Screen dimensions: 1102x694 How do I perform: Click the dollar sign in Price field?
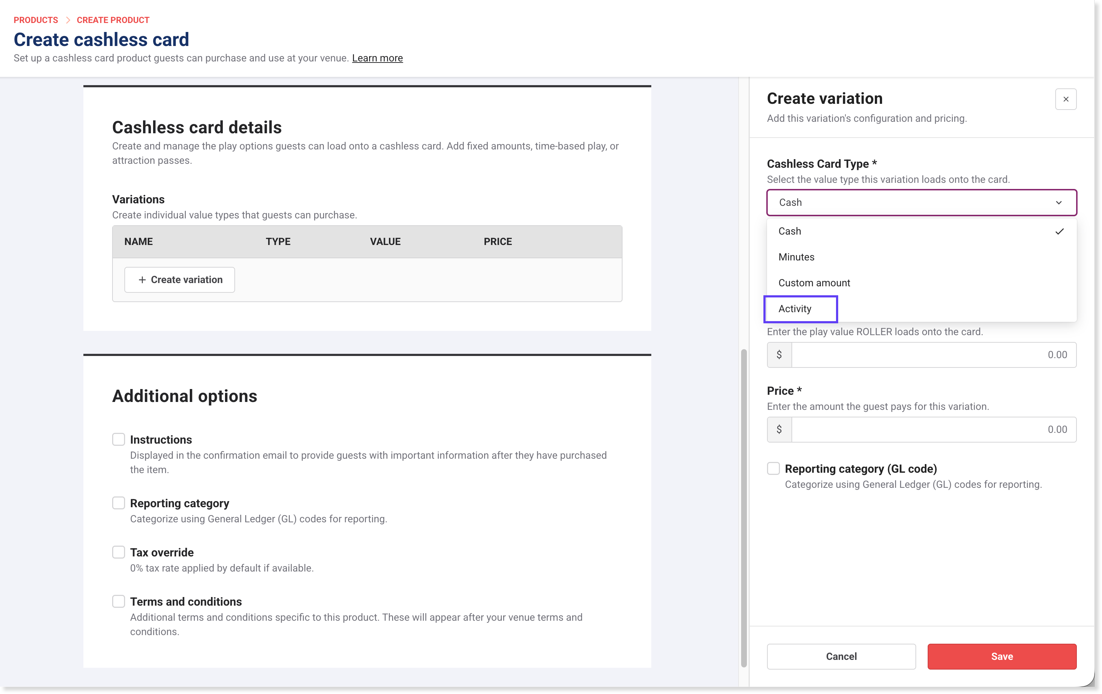(x=779, y=429)
